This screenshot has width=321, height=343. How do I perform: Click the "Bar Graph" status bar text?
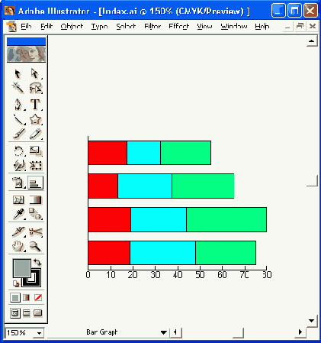pyautogui.click(x=102, y=332)
